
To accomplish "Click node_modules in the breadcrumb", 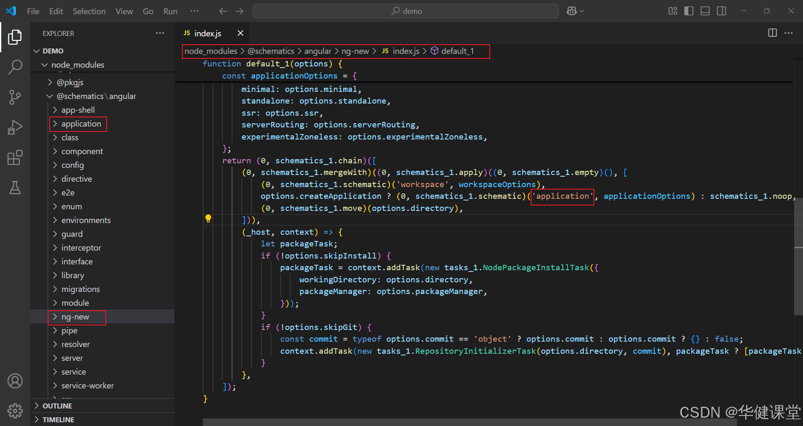I will click(211, 51).
